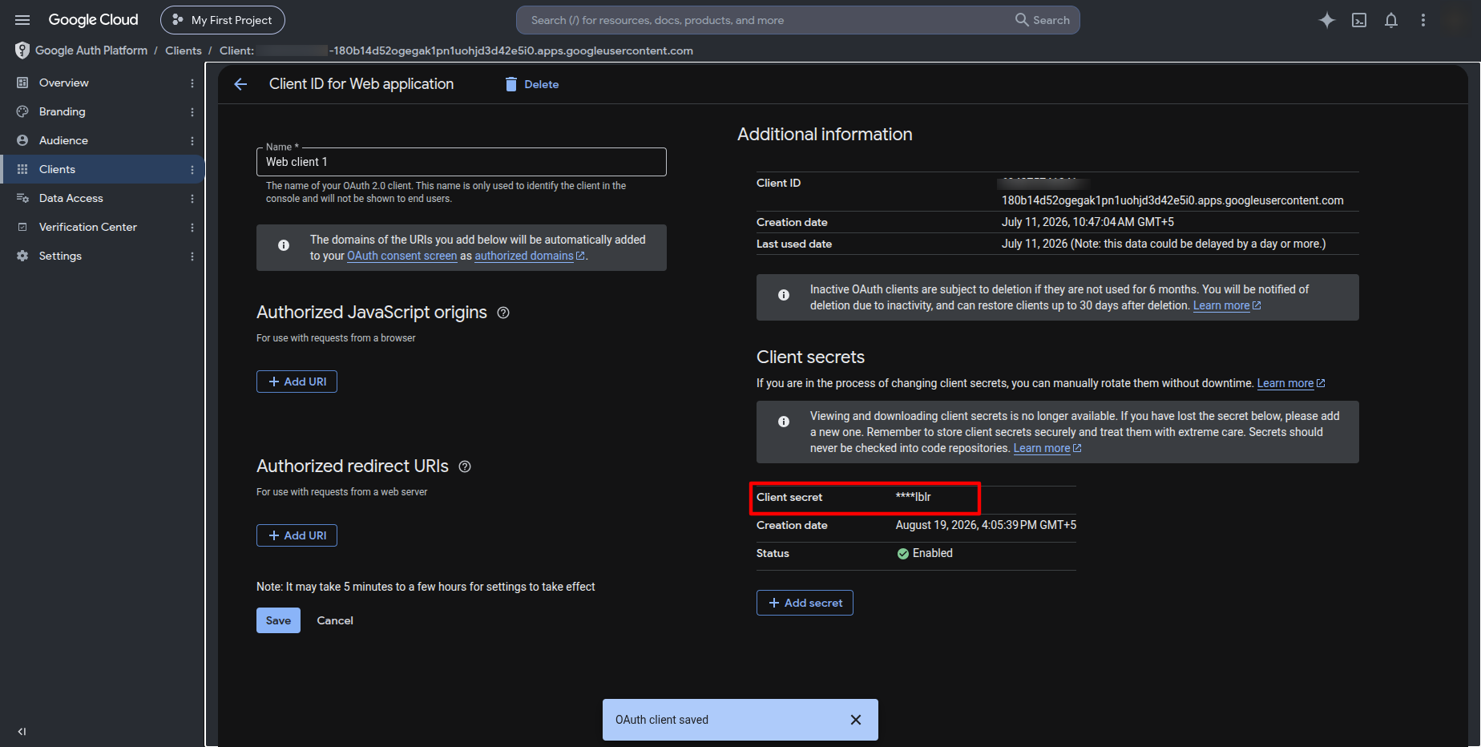Screen dimensions: 1481x747
Task: Edit the Name field Web client 1
Action: tap(461, 162)
